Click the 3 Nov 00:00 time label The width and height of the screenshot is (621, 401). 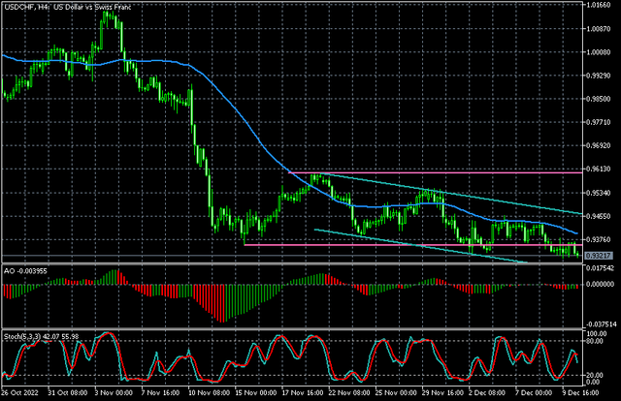[x=114, y=392]
